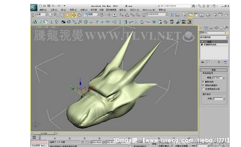
Task: Click the Save file icon
Action: point(49,6)
